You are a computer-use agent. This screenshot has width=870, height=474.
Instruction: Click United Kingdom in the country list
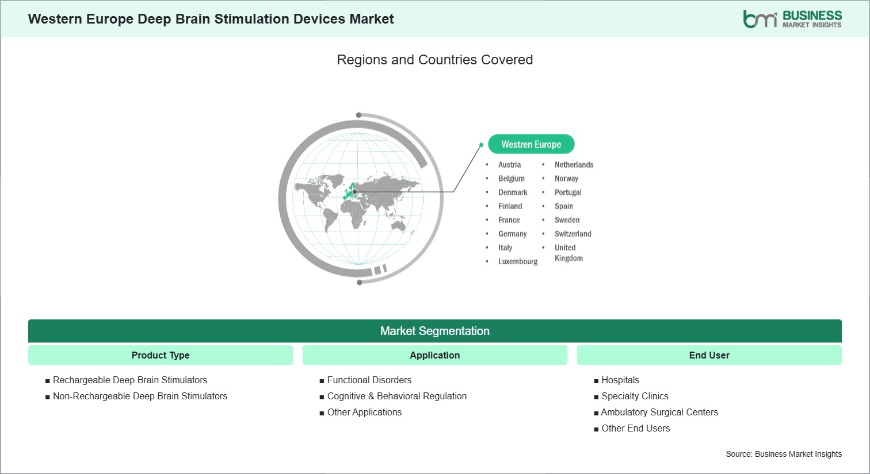[x=568, y=253]
